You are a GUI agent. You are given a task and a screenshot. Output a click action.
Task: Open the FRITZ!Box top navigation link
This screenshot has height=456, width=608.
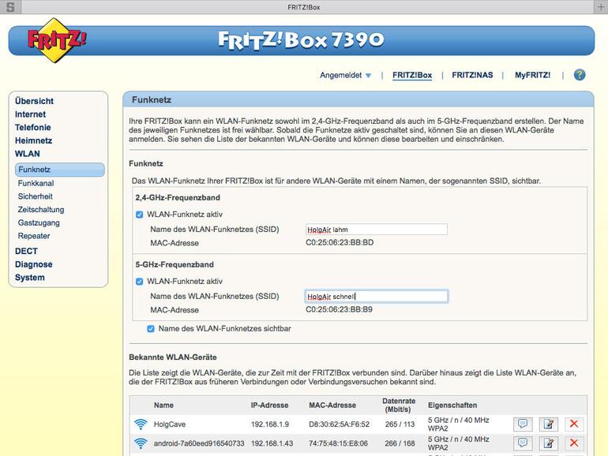click(412, 75)
